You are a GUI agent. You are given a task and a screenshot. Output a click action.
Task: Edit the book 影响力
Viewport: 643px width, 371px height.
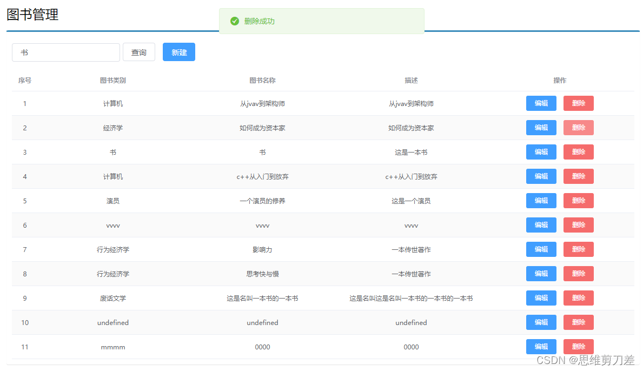point(541,249)
